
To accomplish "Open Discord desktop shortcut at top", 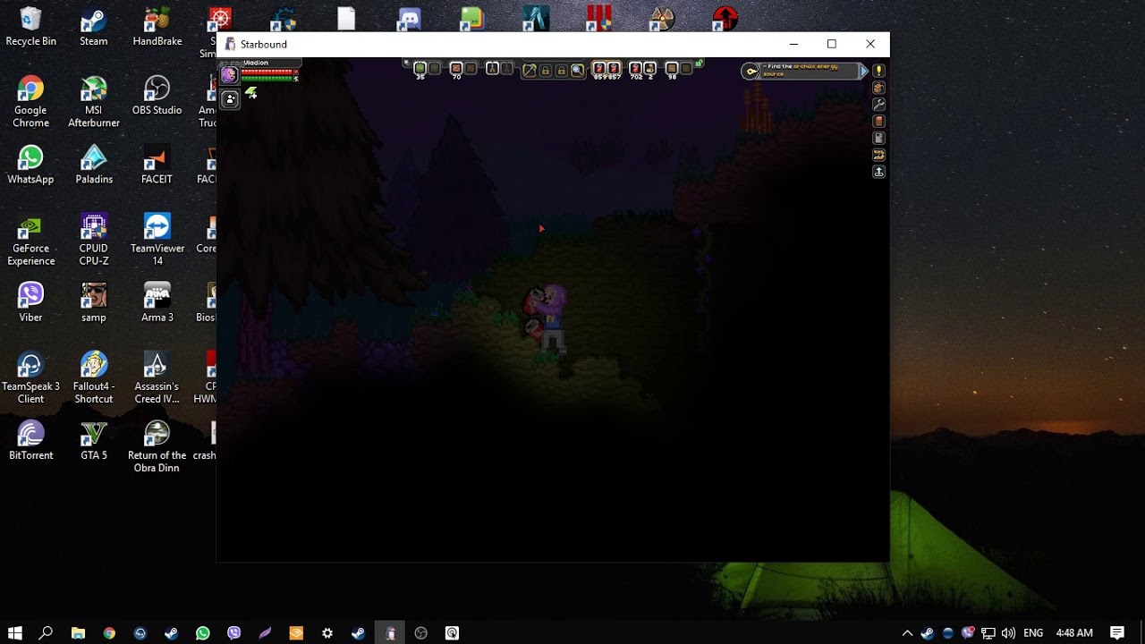I will (x=409, y=18).
